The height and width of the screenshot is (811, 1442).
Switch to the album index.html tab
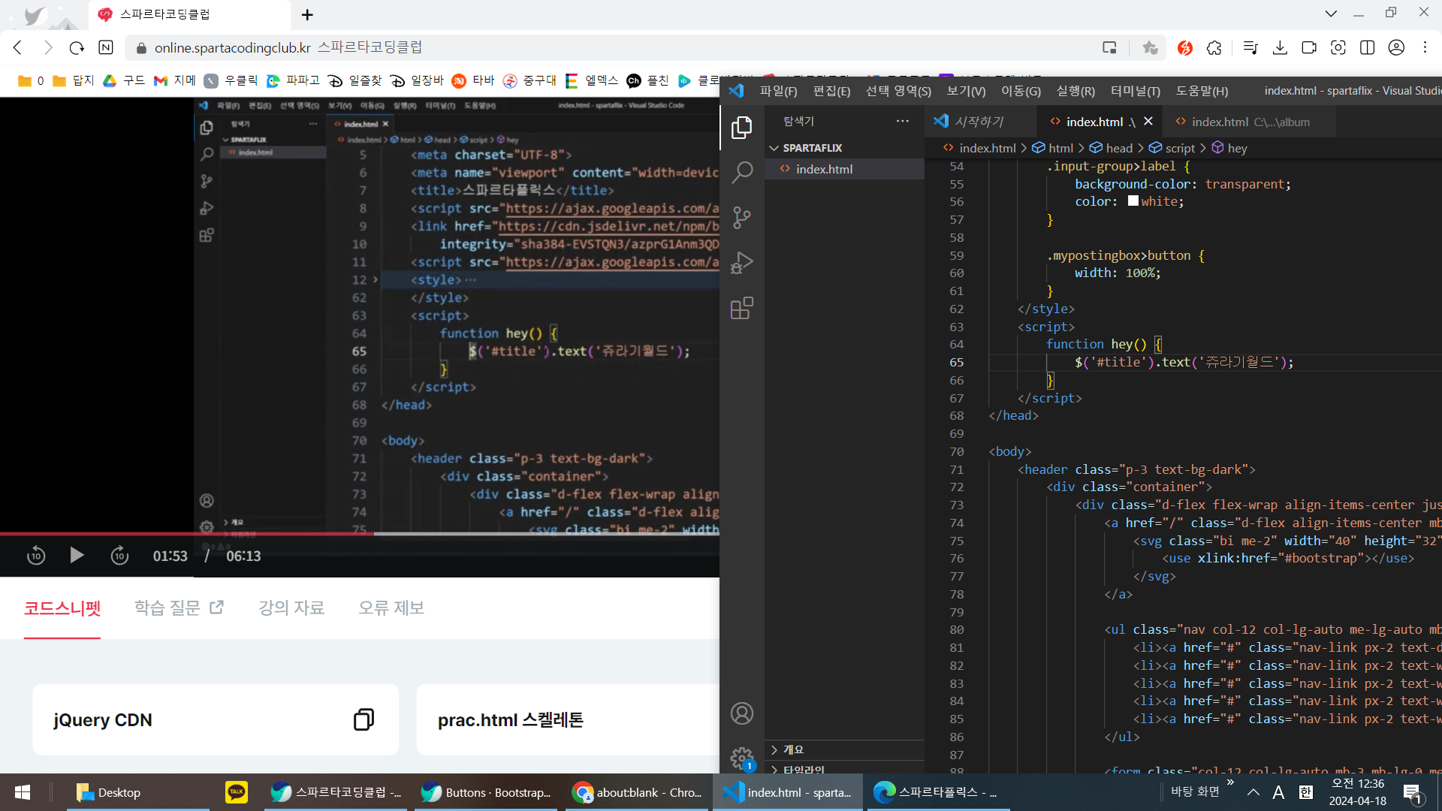click(1250, 122)
